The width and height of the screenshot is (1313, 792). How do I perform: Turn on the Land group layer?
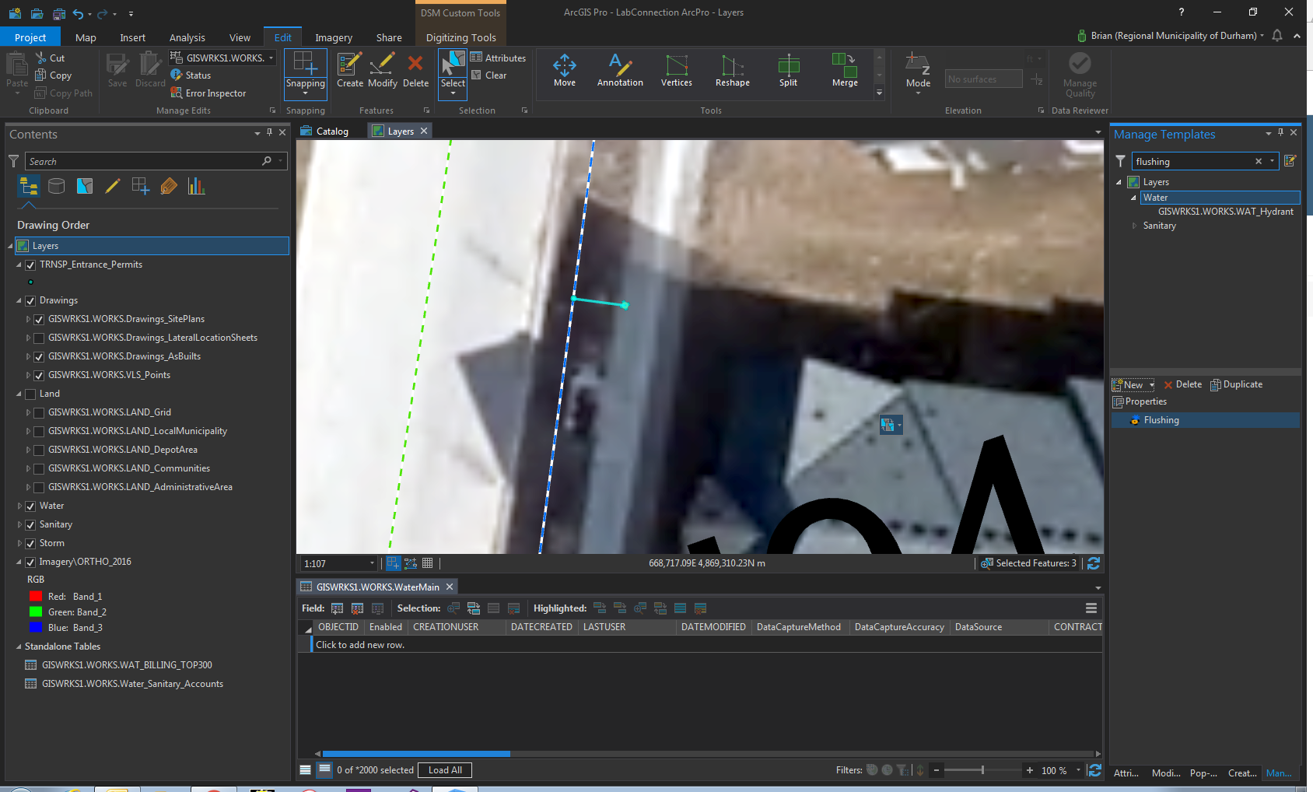(31, 394)
